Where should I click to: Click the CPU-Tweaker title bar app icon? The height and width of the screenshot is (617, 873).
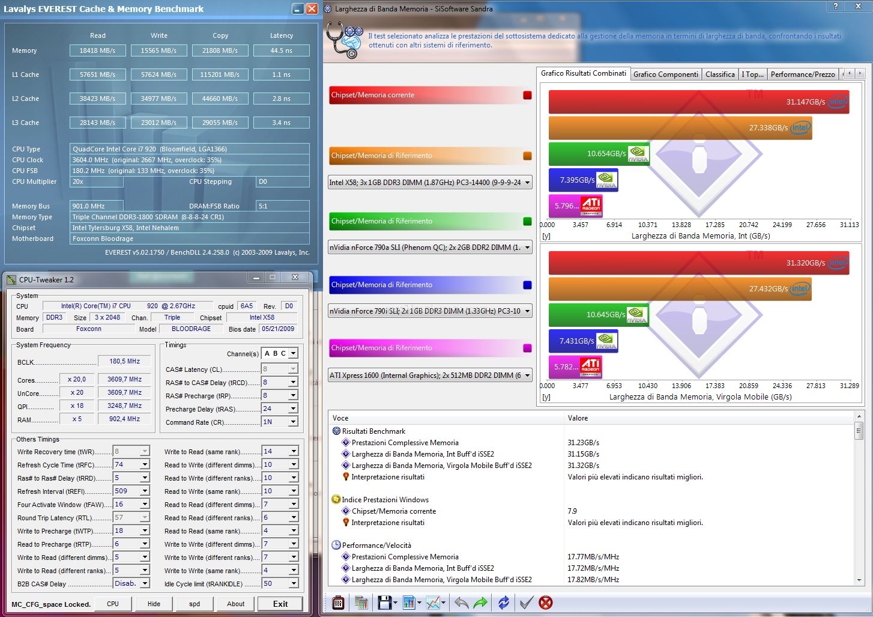pyautogui.click(x=11, y=279)
